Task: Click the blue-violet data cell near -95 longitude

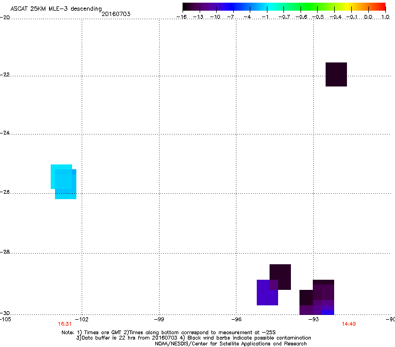Action: 267,293
